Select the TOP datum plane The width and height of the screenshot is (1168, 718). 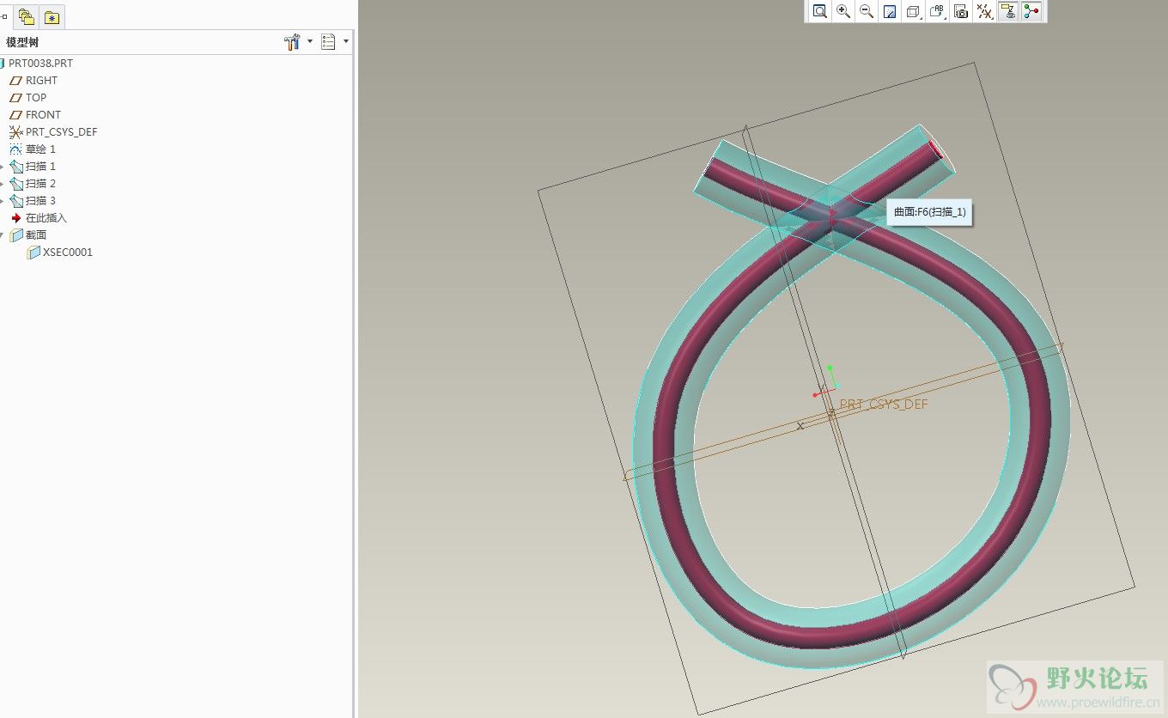[x=36, y=98]
